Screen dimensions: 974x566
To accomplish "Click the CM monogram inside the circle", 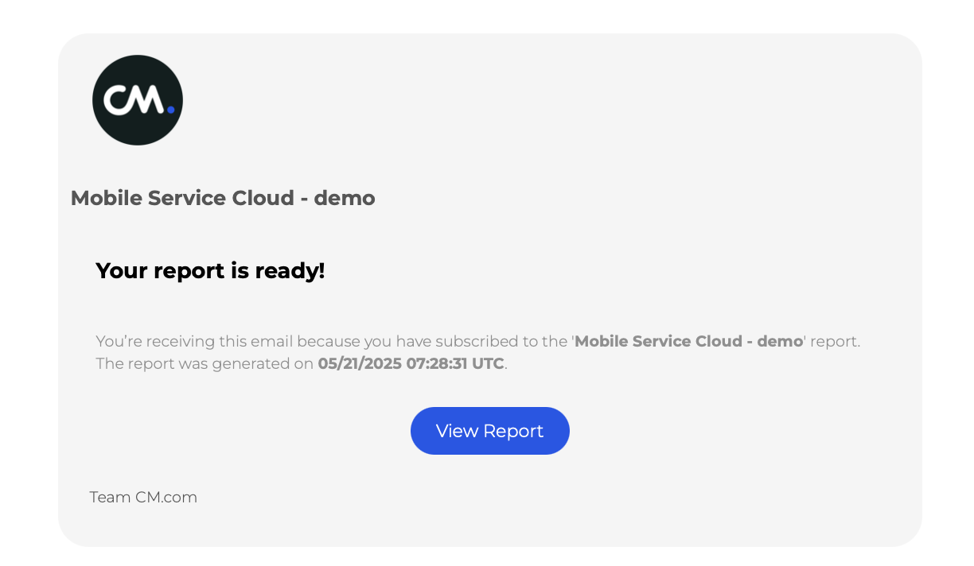I will pyautogui.click(x=132, y=99).
